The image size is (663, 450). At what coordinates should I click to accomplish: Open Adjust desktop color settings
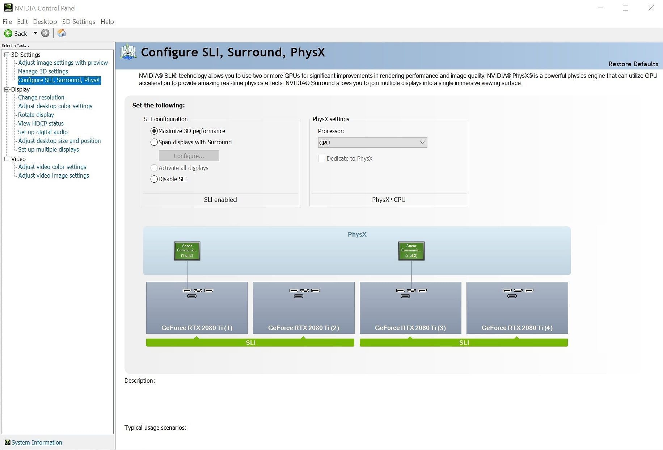pos(55,106)
